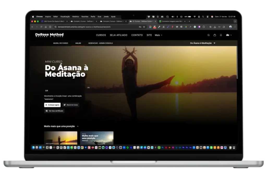Collapse the Muito mais que uma posição section
Viewport: 267px width, 178px height.
click(78, 126)
